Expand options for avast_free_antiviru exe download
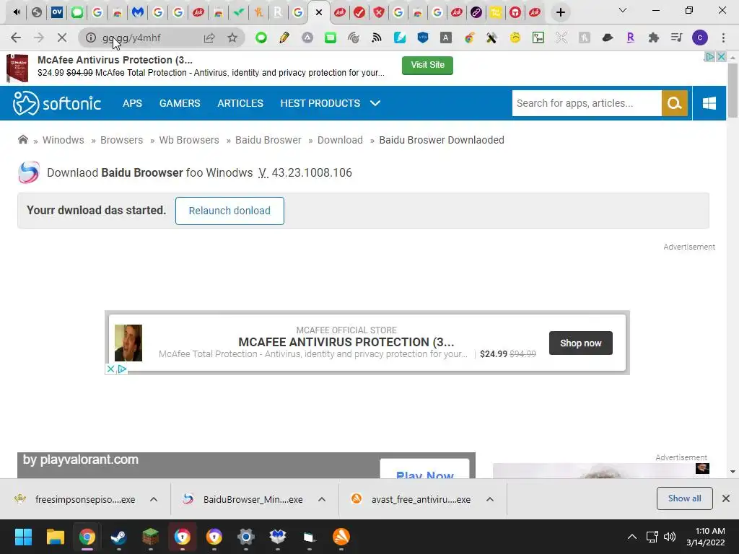This screenshot has width=739, height=554. click(490, 499)
